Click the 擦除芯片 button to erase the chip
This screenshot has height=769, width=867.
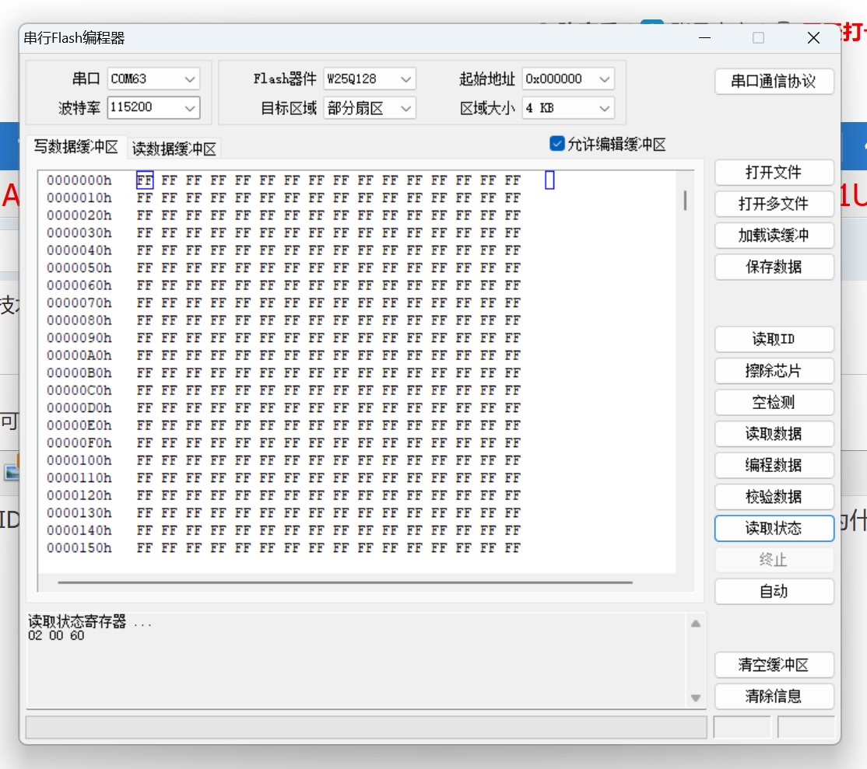click(x=774, y=371)
